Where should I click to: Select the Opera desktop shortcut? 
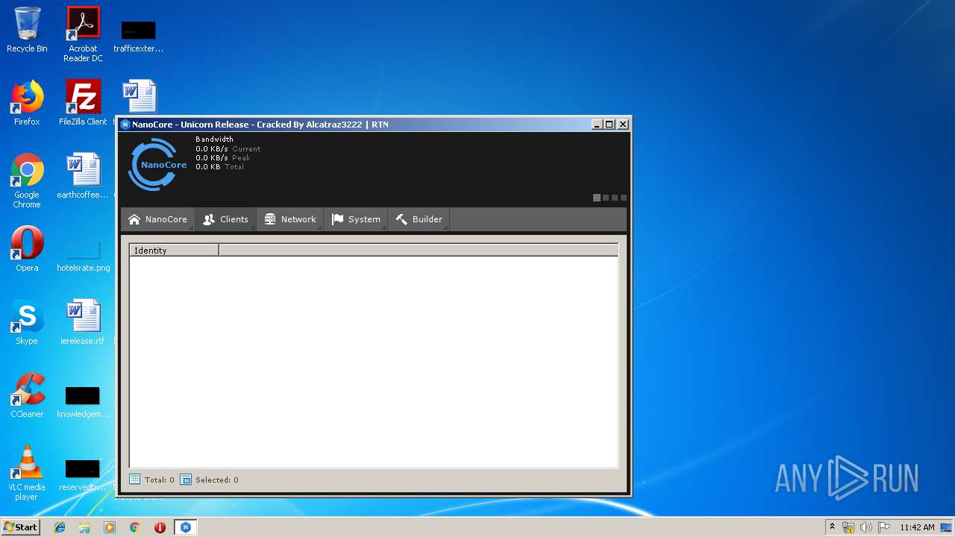coord(27,249)
